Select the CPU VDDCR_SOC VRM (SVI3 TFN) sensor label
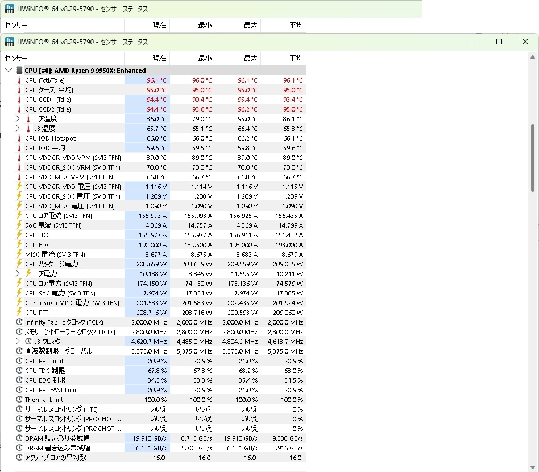This screenshot has height=472, width=539. click(73, 167)
